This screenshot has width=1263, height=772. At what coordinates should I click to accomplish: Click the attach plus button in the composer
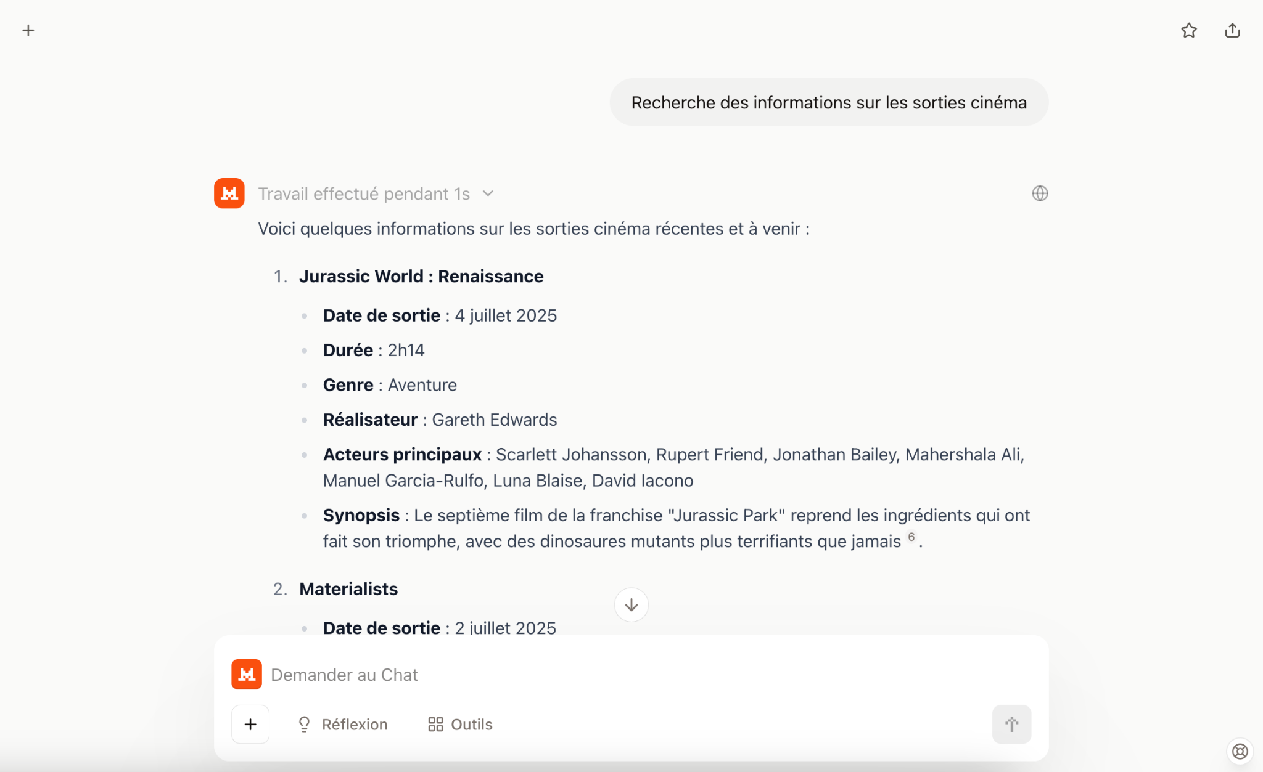click(250, 724)
